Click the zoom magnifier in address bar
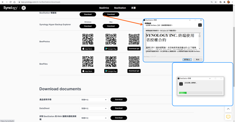 tap(211, 2)
